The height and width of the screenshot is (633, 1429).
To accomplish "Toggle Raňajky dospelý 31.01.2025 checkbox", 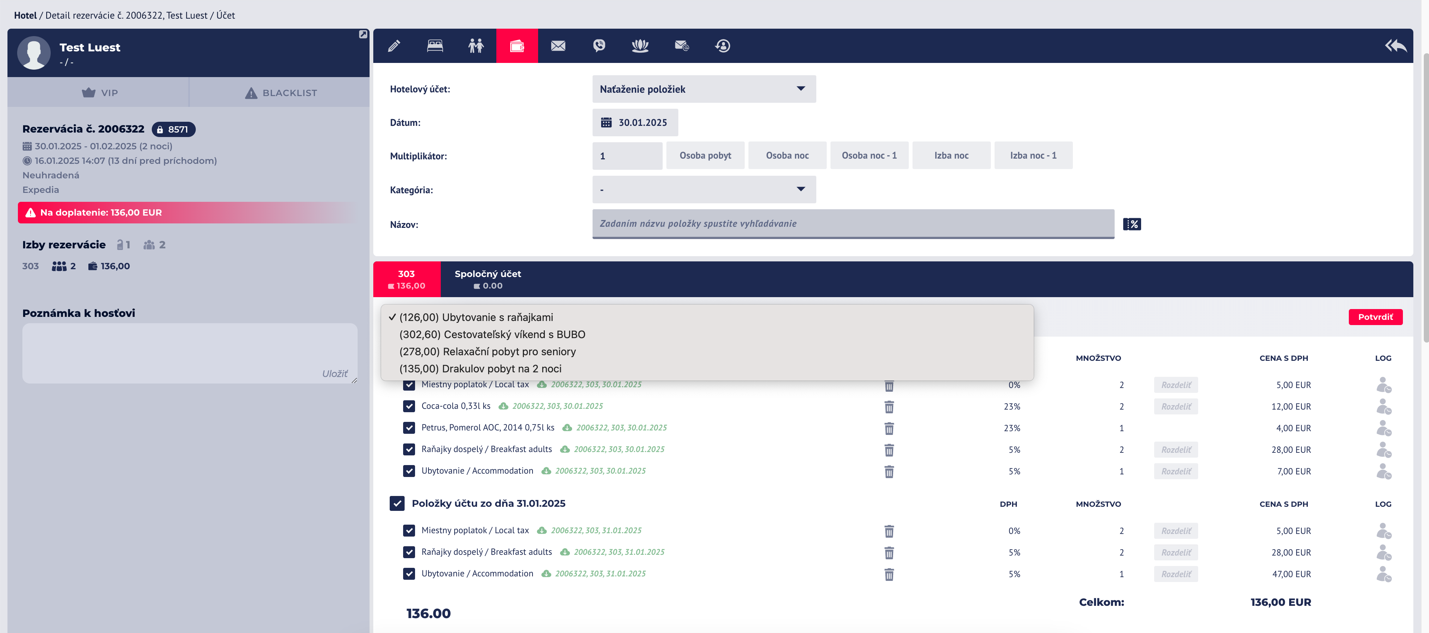I will (409, 552).
